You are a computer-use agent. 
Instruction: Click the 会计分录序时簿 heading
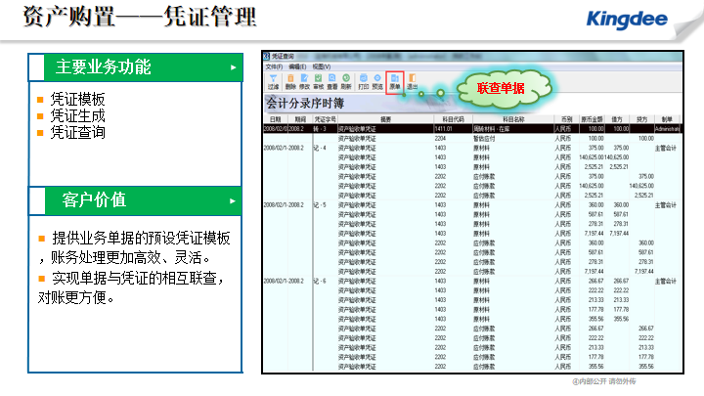click(305, 104)
